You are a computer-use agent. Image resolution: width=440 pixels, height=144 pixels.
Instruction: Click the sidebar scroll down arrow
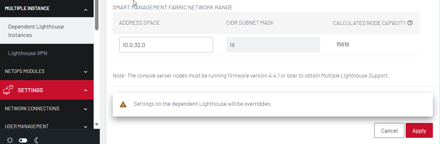97,124
